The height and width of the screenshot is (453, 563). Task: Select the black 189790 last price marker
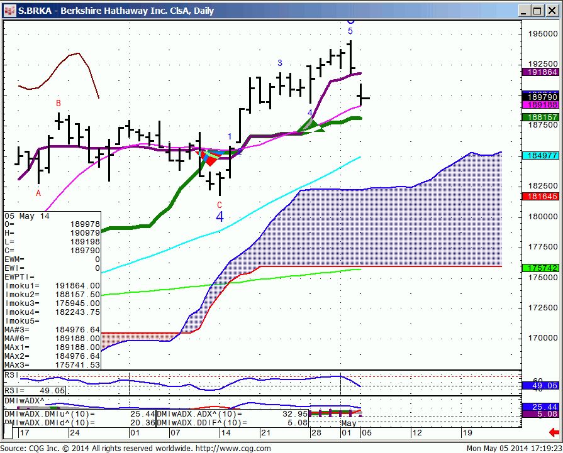pyautogui.click(x=540, y=97)
